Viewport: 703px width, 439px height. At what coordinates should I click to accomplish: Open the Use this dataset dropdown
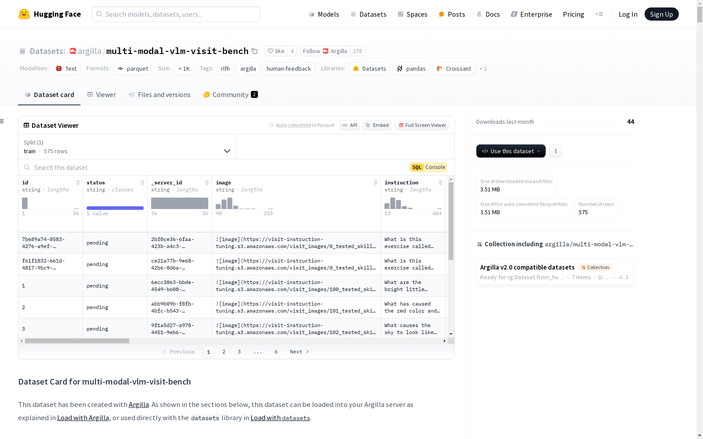[511, 151]
